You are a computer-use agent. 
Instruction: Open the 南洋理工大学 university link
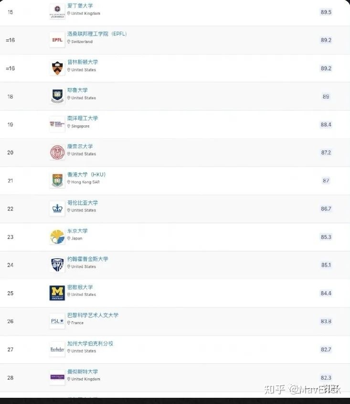[x=83, y=118]
